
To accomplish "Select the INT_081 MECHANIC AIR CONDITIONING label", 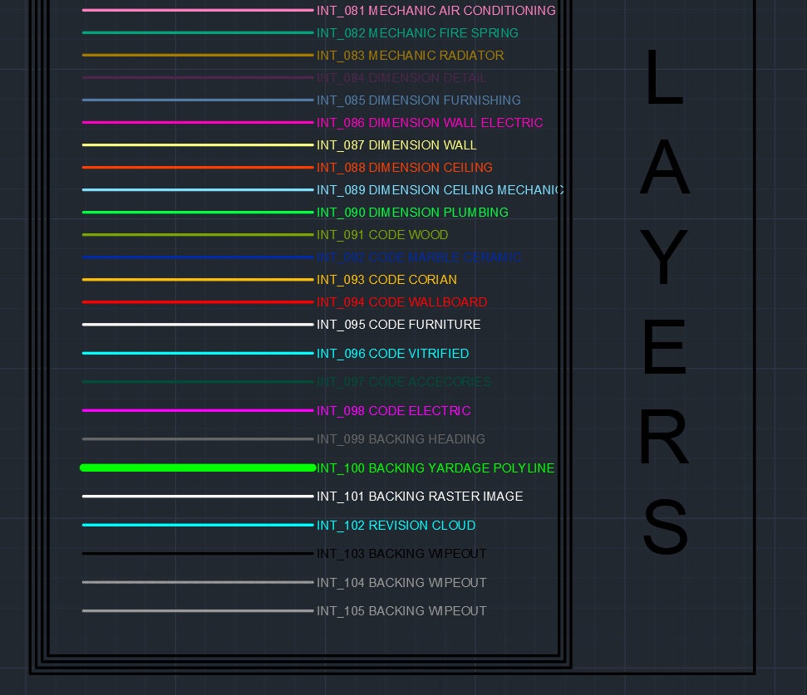I will click(435, 11).
